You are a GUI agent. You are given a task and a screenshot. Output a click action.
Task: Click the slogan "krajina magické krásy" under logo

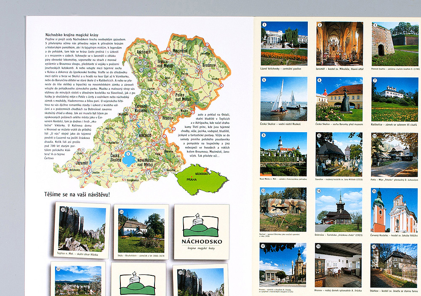click(x=201, y=248)
